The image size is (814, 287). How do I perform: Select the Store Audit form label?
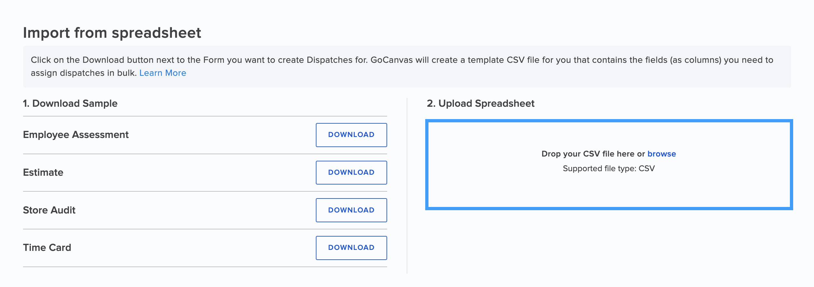(x=49, y=210)
